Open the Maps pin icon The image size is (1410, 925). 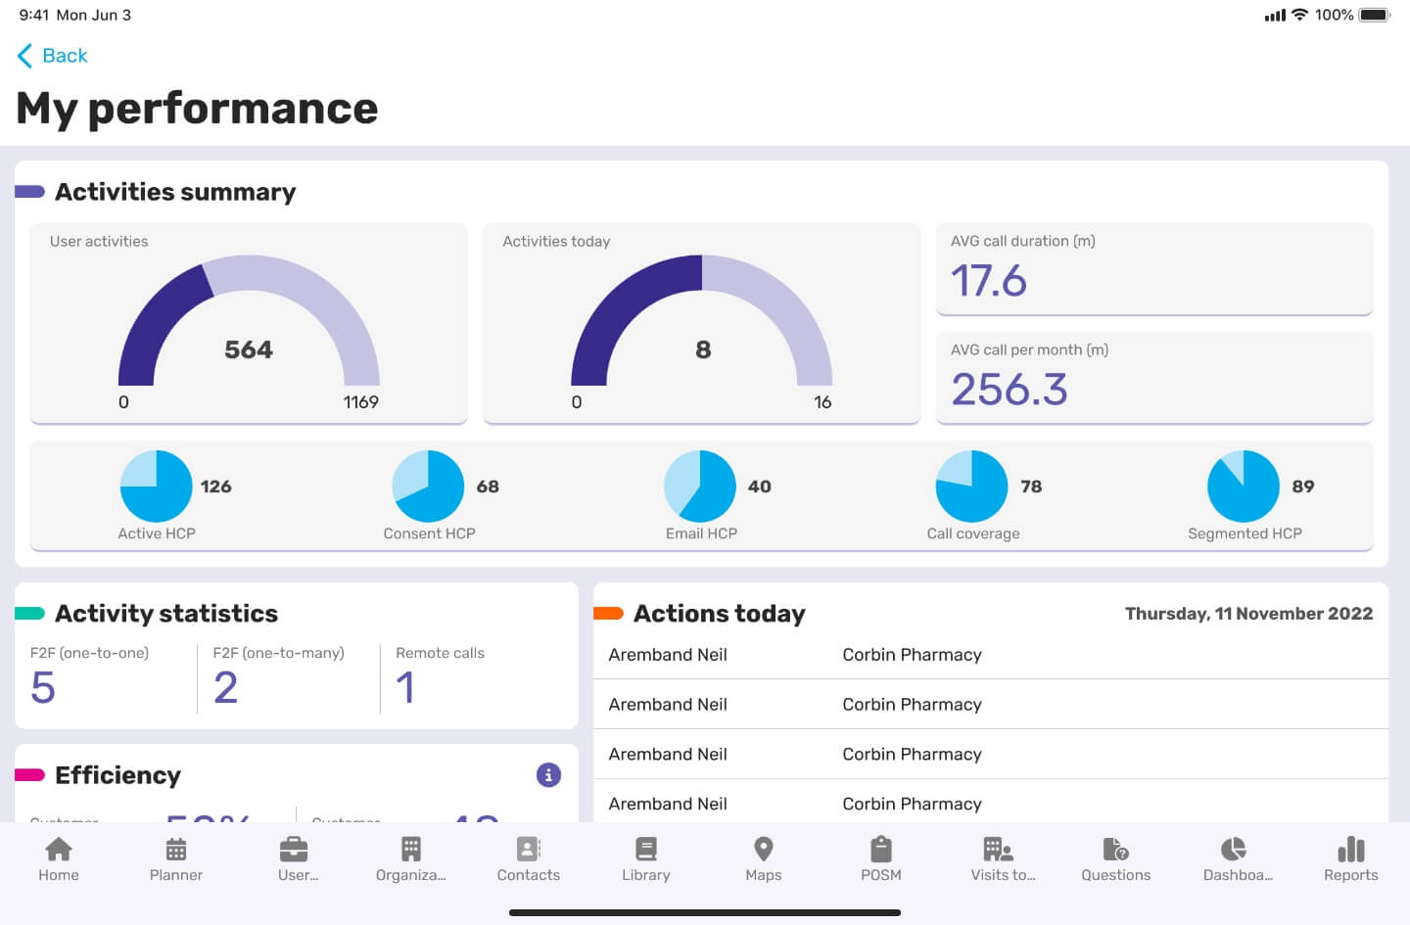click(764, 849)
